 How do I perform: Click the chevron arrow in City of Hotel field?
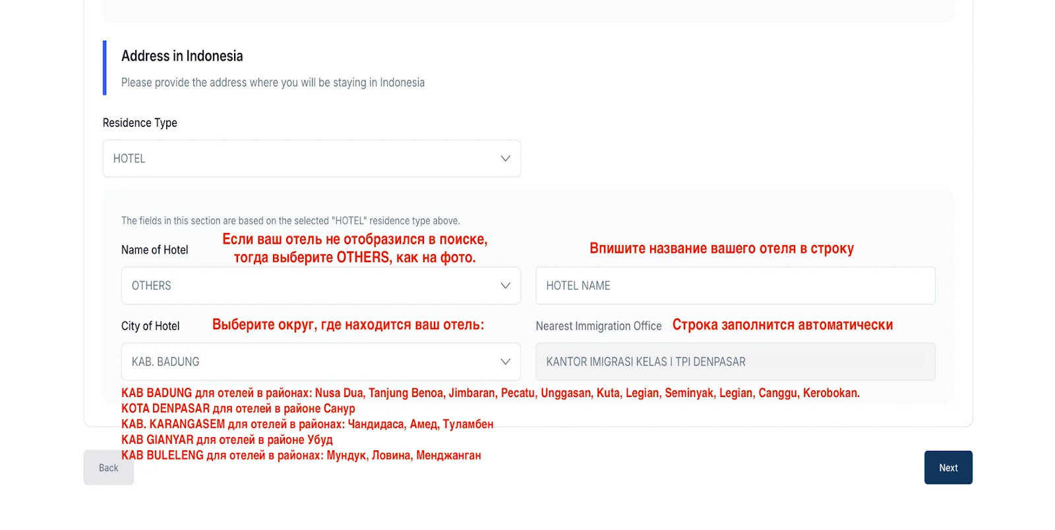[x=505, y=361]
